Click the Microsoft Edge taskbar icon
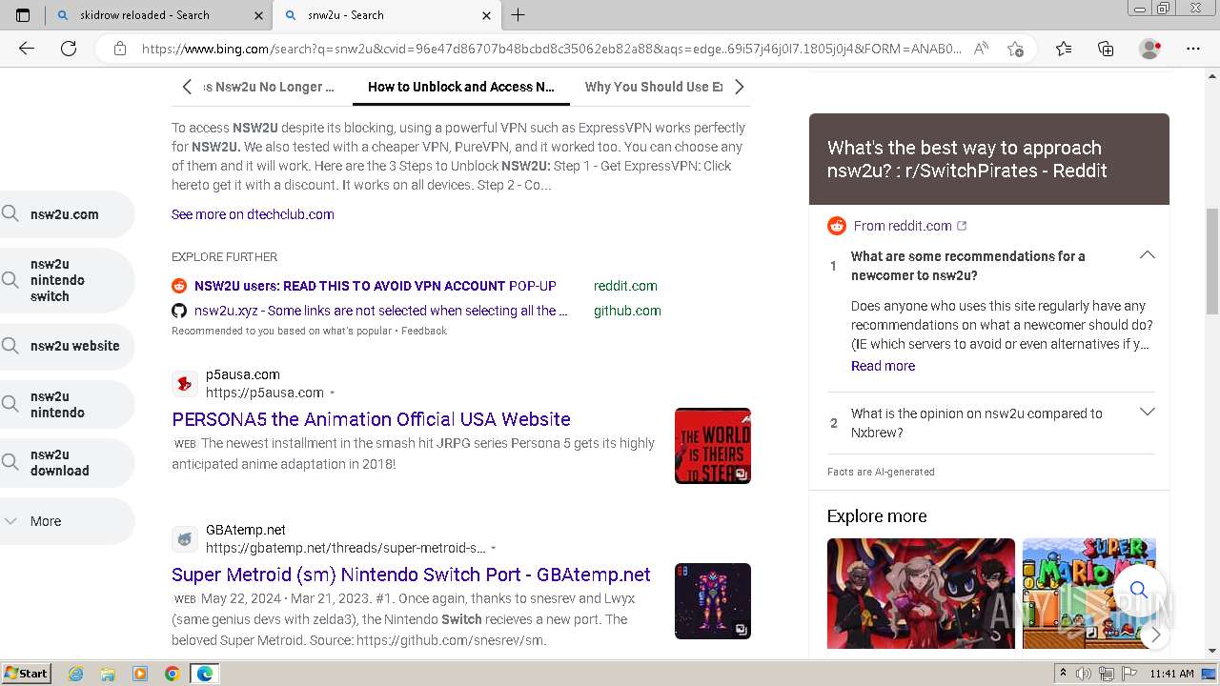Image resolution: width=1220 pixels, height=686 pixels. click(205, 674)
